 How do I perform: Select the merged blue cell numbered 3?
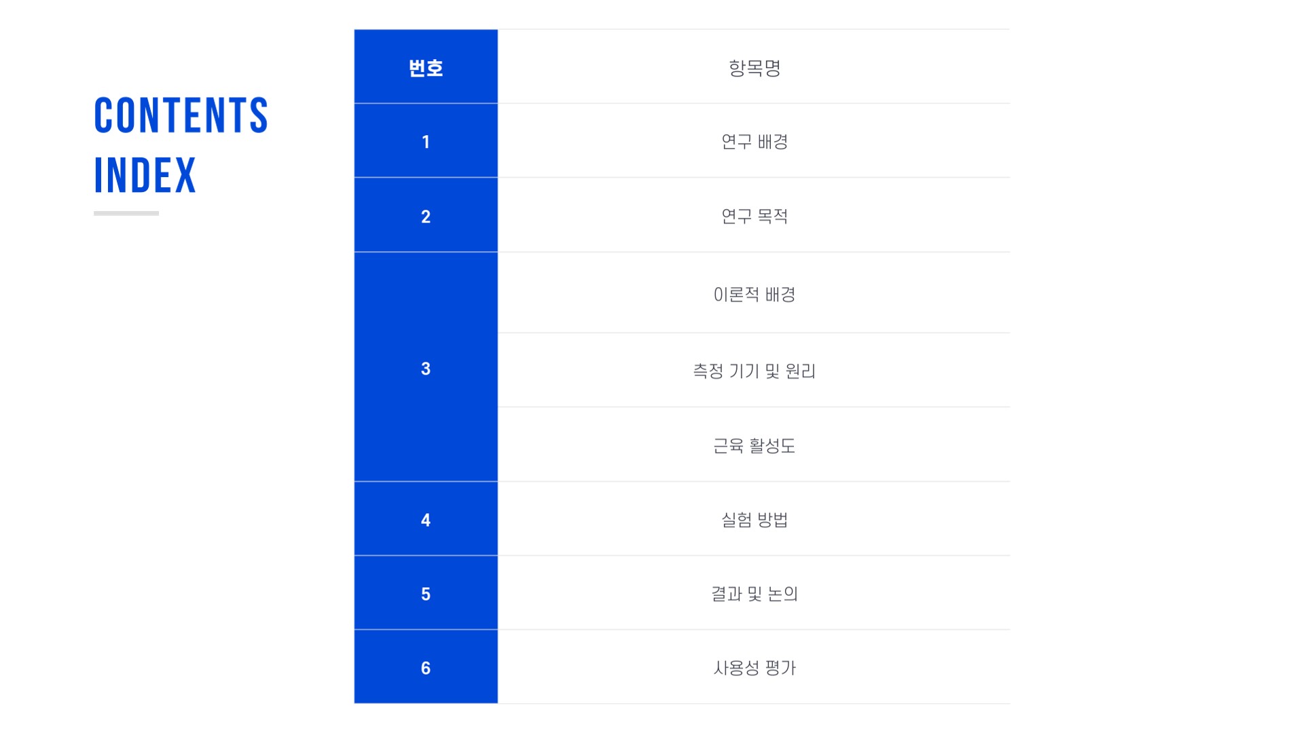click(x=426, y=368)
